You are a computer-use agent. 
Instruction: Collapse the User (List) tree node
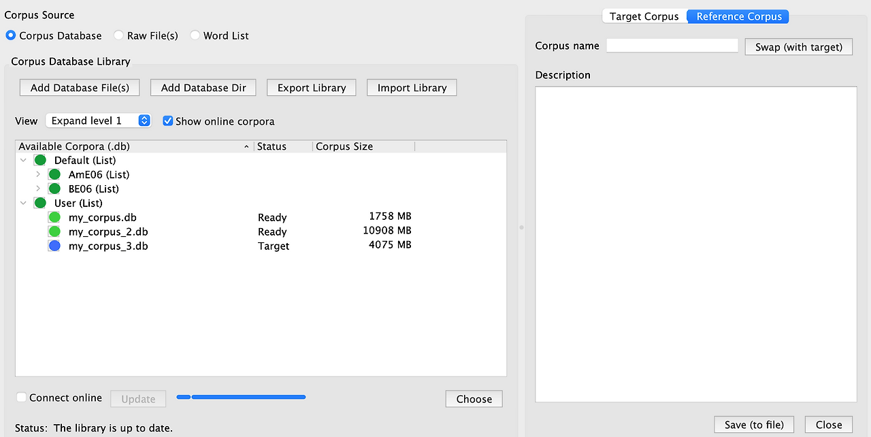click(x=24, y=203)
